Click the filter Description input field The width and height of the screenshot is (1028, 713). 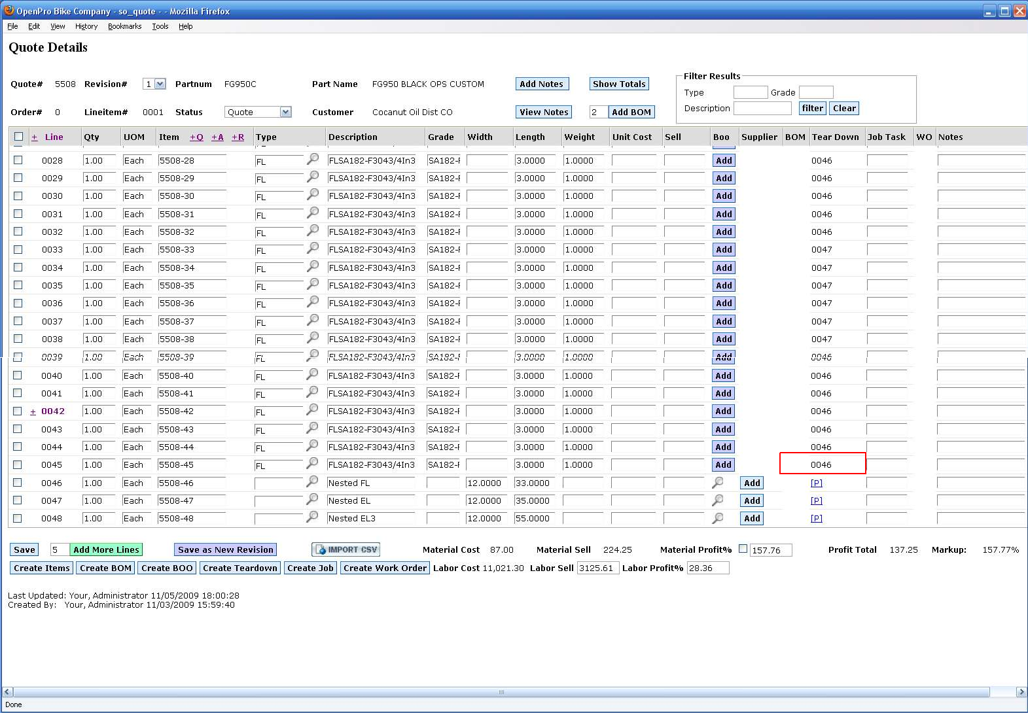pyautogui.click(x=762, y=109)
